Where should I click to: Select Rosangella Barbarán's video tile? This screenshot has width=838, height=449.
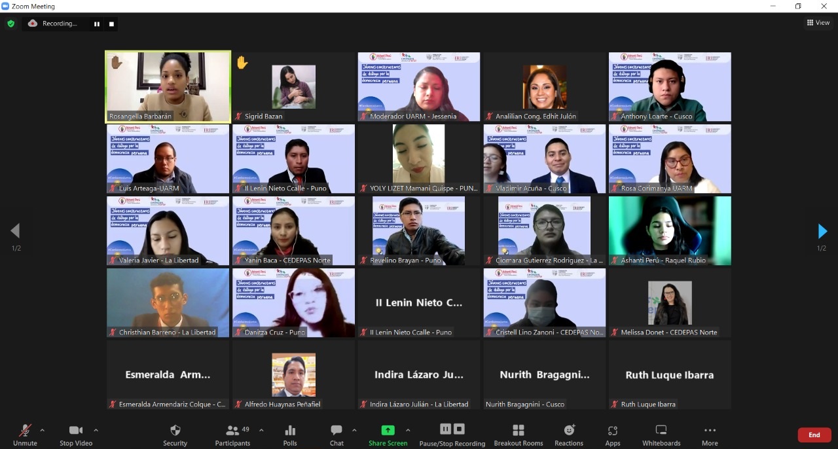click(x=168, y=86)
